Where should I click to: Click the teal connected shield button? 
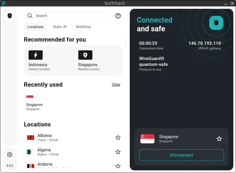[216, 23]
